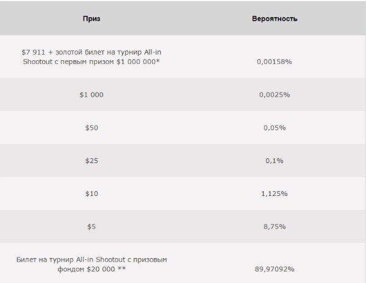Click the "$10" prize cell
Screen dimensions: 366x283
click(91, 194)
